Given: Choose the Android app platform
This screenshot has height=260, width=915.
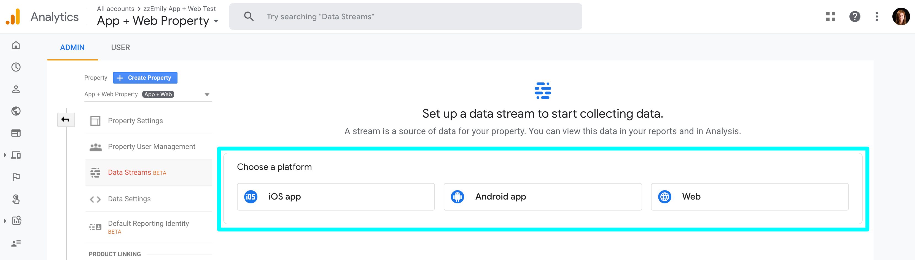Looking at the screenshot, I should 542,197.
